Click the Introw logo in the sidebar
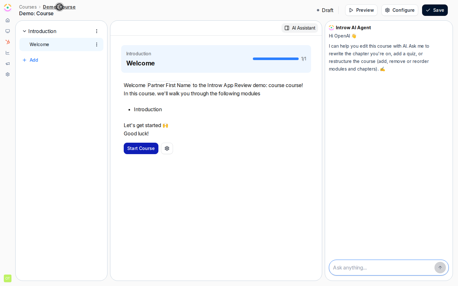This screenshot has width=458, height=286. coord(8,8)
